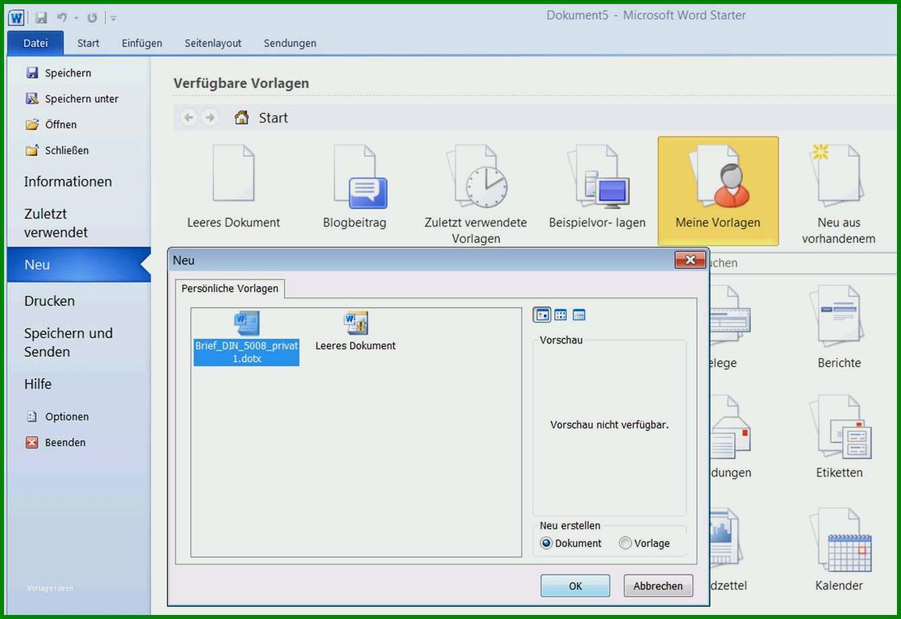Click the Meine Vorlagen tile

718,192
